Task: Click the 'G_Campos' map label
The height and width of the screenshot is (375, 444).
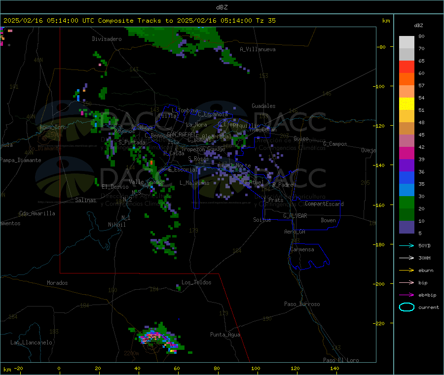Action: click(335, 144)
